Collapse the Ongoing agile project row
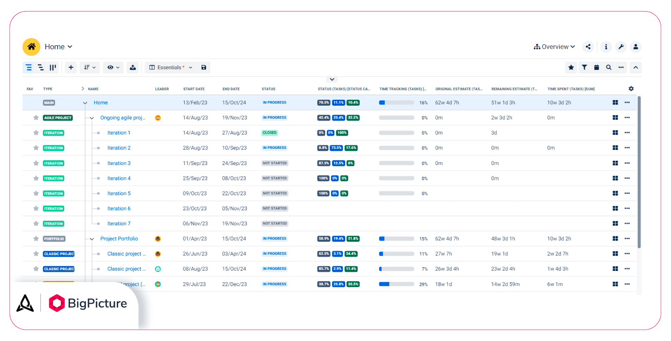 click(x=92, y=118)
